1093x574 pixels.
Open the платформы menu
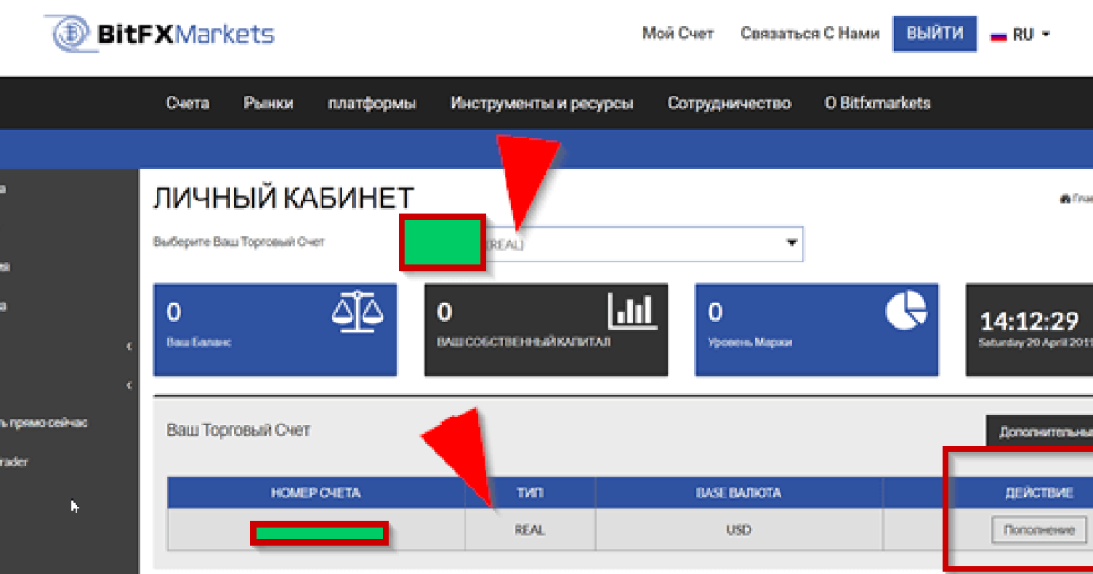(x=372, y=103)
